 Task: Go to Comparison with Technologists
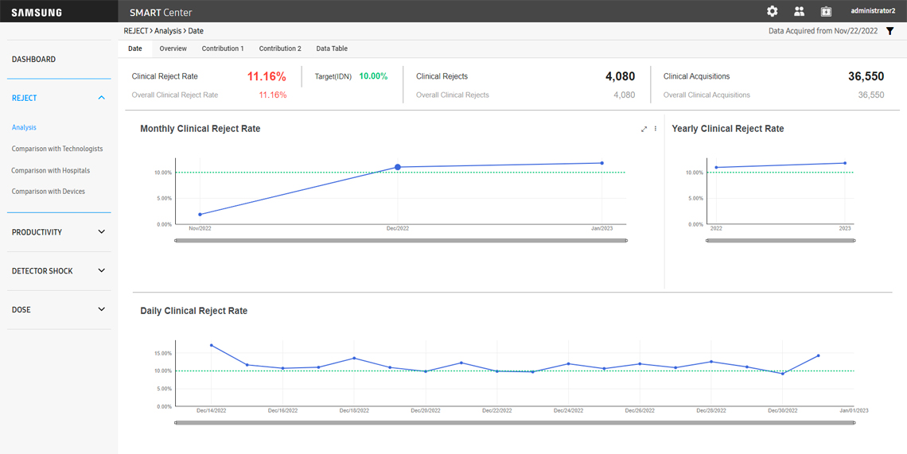click(x=57, y=149)
